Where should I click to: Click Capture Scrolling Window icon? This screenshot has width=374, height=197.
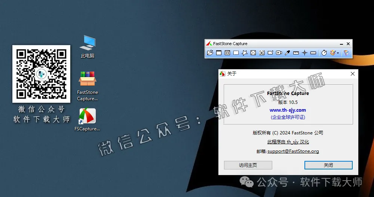(262, 53)
